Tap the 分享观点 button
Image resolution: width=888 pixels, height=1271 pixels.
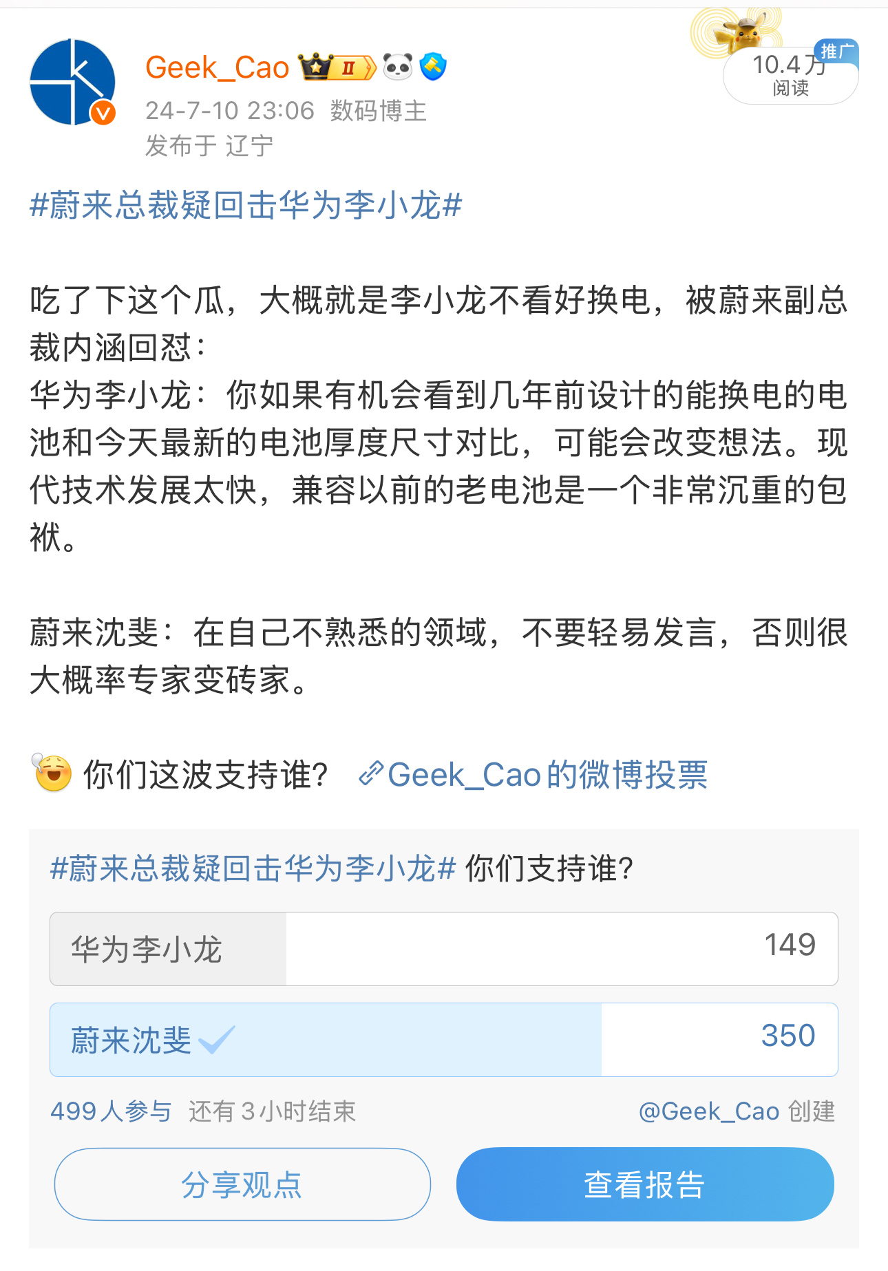tap(242, 1184)
